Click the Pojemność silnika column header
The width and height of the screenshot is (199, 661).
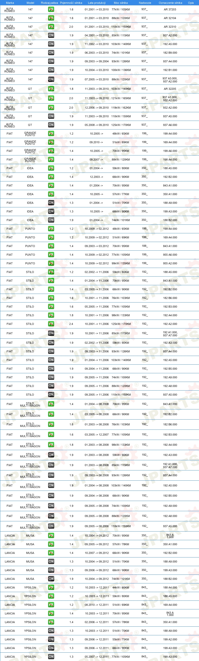[71, 3]
